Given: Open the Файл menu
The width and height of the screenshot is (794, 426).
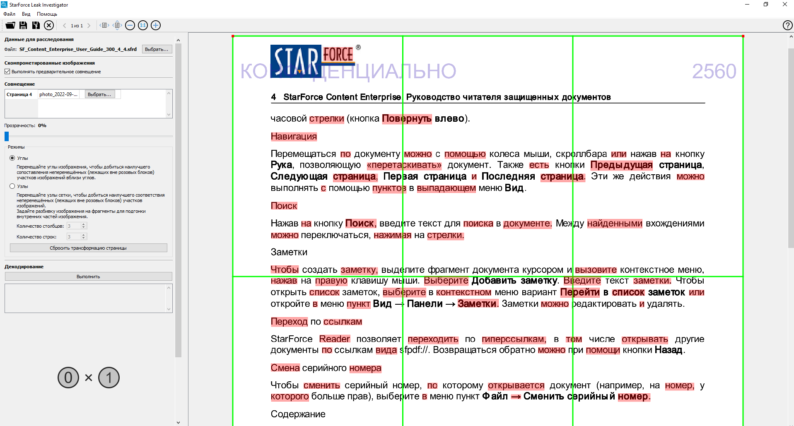Looking at the screenshot, I should pyautogui.click(x=9, y=14).
